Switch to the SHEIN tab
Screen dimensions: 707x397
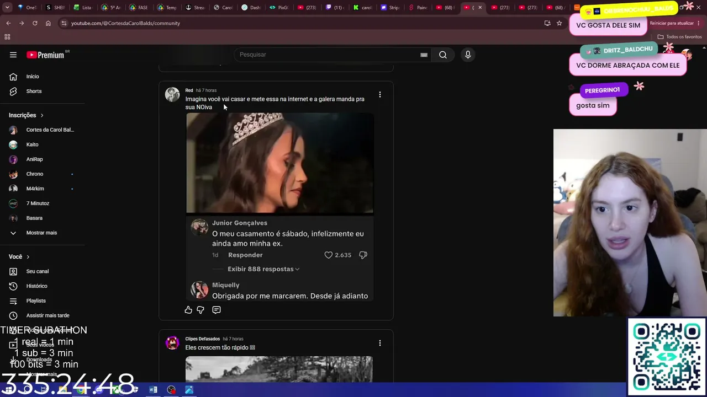(56, 8)
